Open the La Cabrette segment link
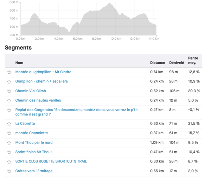 click(25, 124)
